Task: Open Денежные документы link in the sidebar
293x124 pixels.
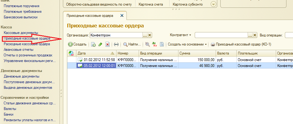Action: [x=22, y=76]
